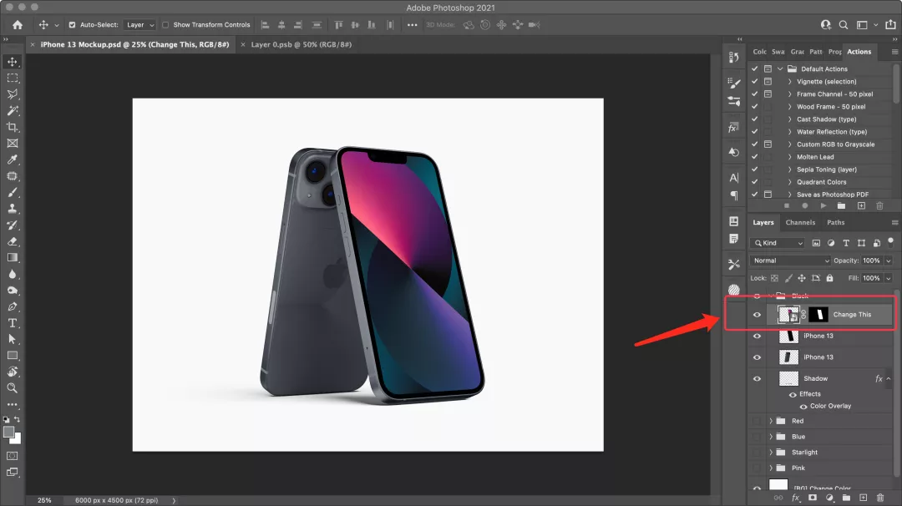Viewport: 902px width, 506px height.
Task: Enable Show Transform Controls checkbox
Action: tap(165, 25)
